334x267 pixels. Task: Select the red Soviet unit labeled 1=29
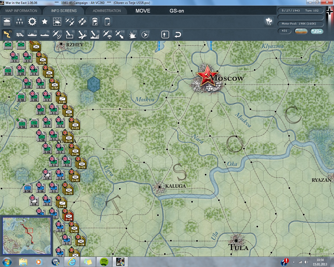69,216
